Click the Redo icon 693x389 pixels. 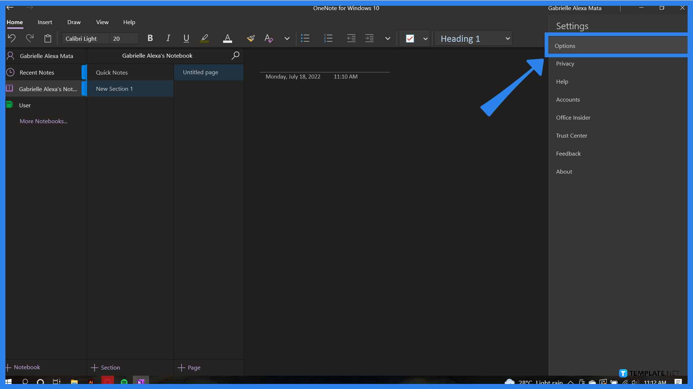click(30, 38)
